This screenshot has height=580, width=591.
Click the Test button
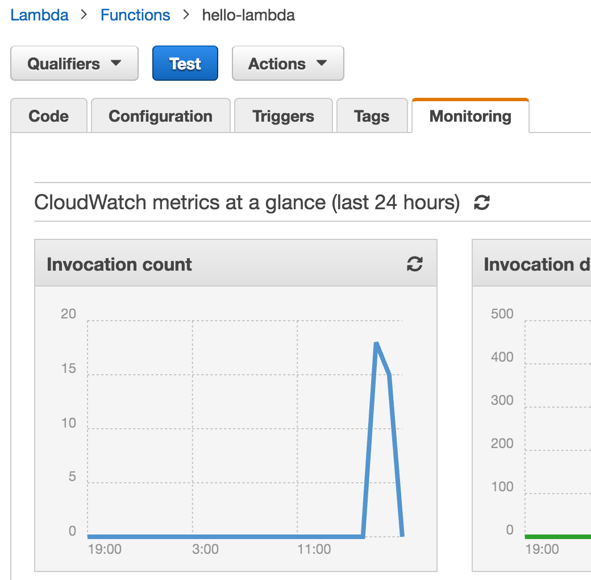click(x=185, y=63)
